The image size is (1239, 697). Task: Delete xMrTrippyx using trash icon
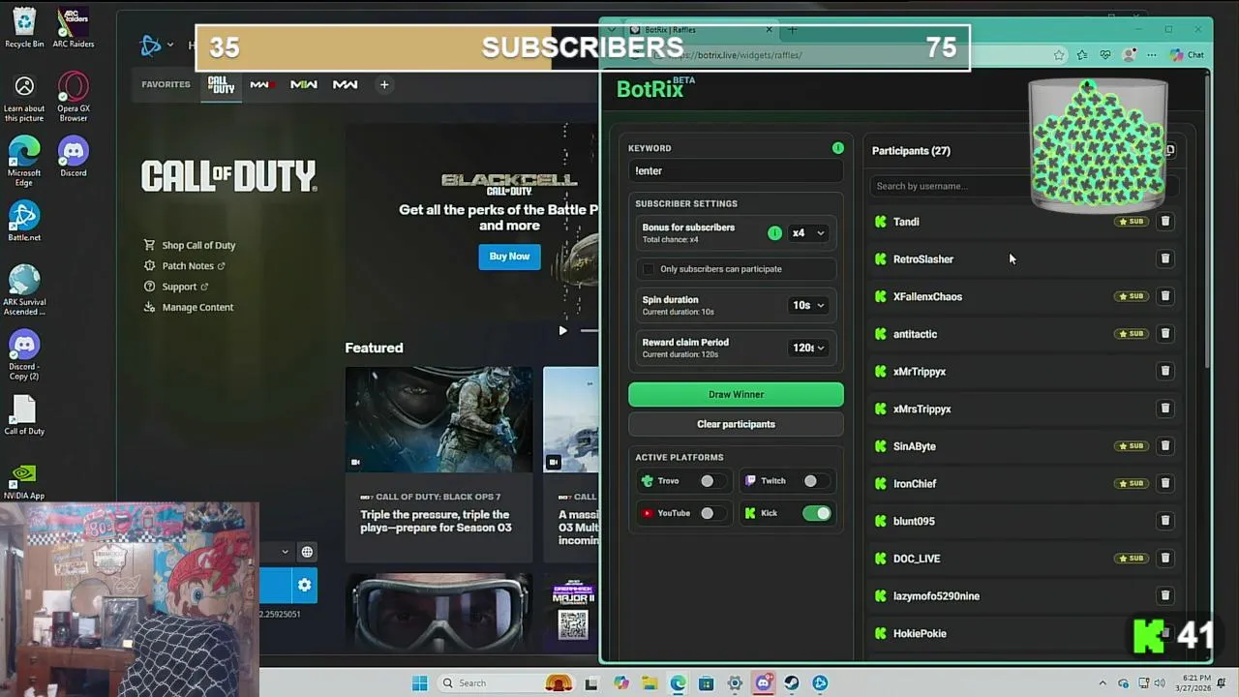pyautogui.click(x=1165, y=371)
